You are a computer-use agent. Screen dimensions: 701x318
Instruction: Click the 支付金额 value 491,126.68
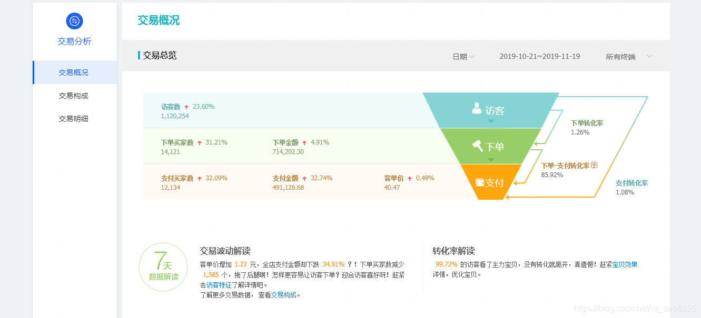288,188
